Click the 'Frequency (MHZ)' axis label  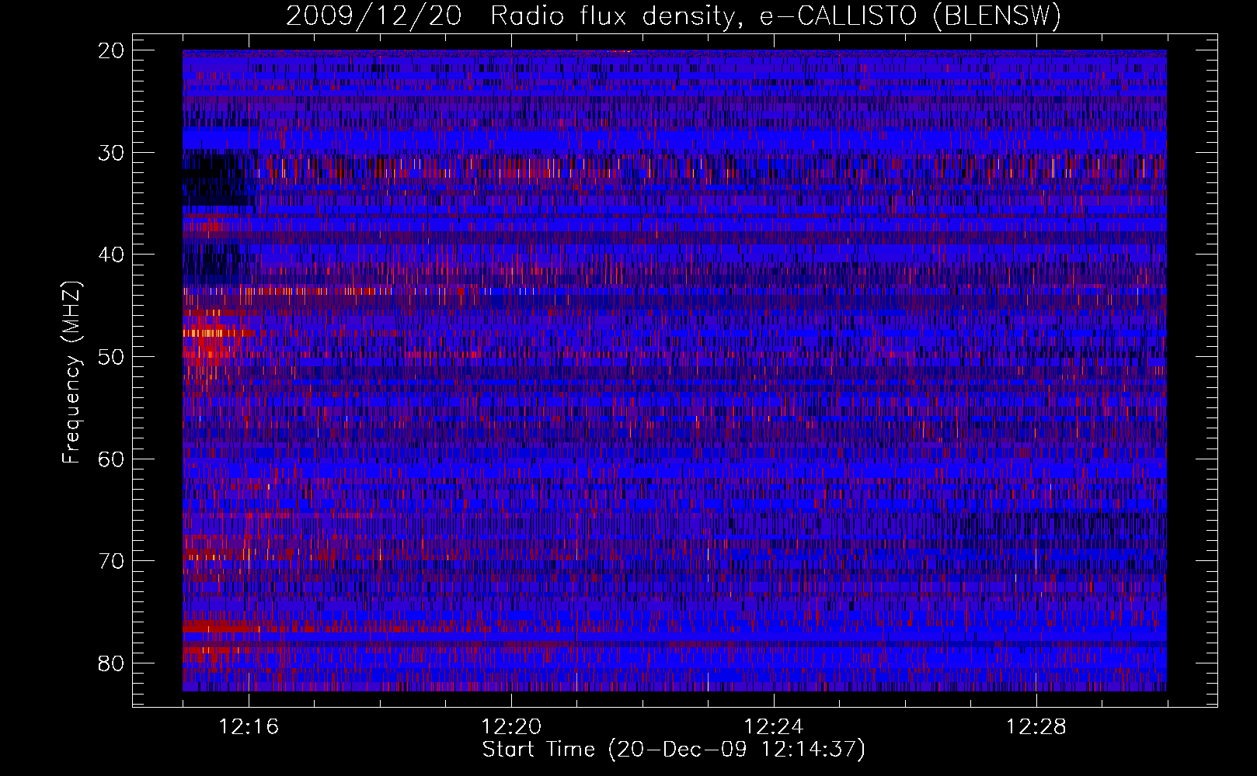pos(71,372)
